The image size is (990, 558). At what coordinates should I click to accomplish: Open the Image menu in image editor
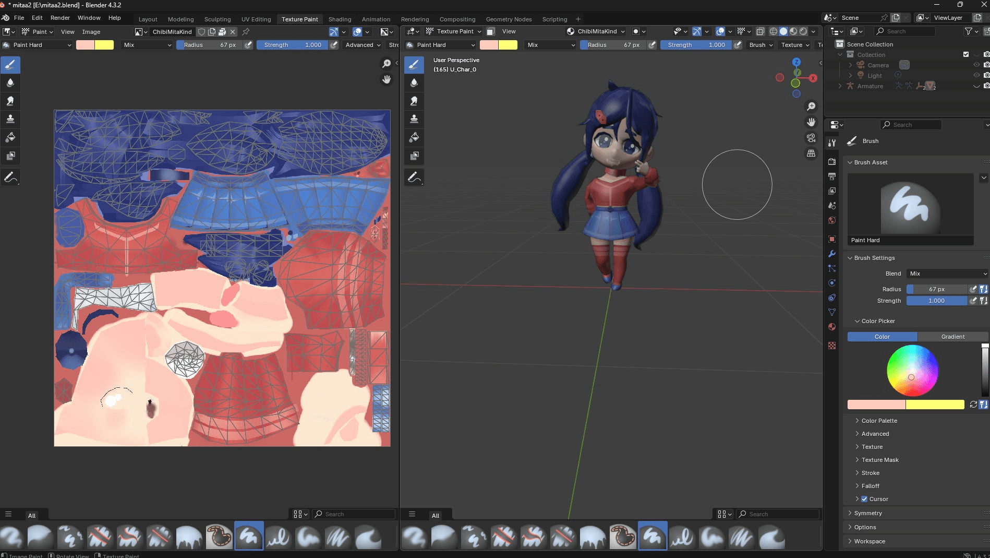point(91,32)
